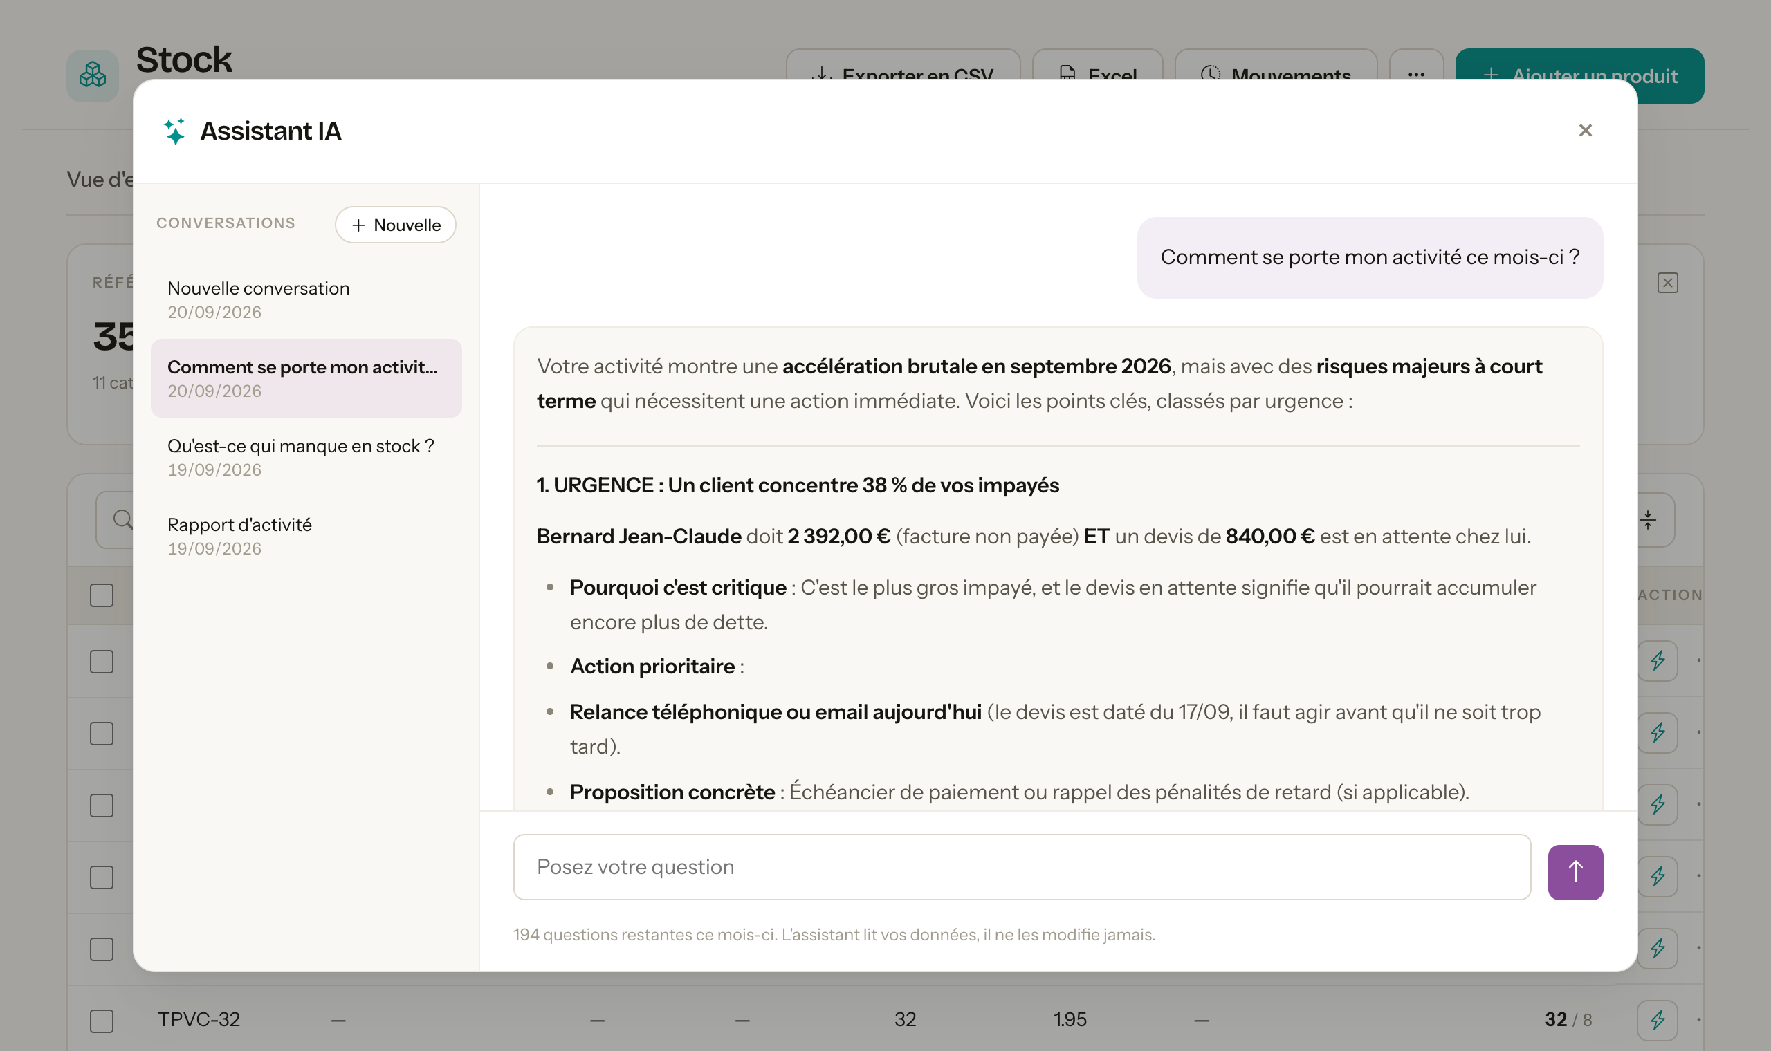Image resolution: width=1771 pixels, height=1051 pixels.
Task: Click the user message 'Comment se porte mon activité ce mois-ci ?'
Action: tap(1369, 257)
